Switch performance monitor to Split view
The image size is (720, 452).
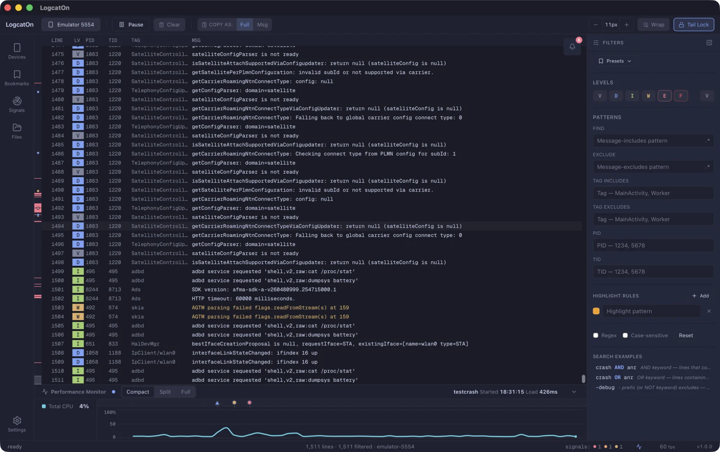pos(165,392)
